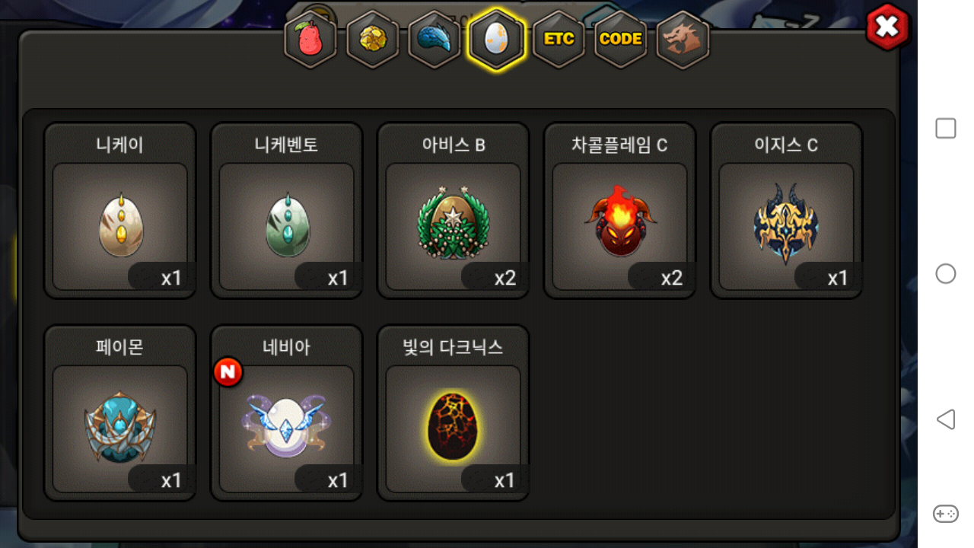Switch to the gold nugget tab
This screenshot has height=548, width=974.
pos(373,39)
